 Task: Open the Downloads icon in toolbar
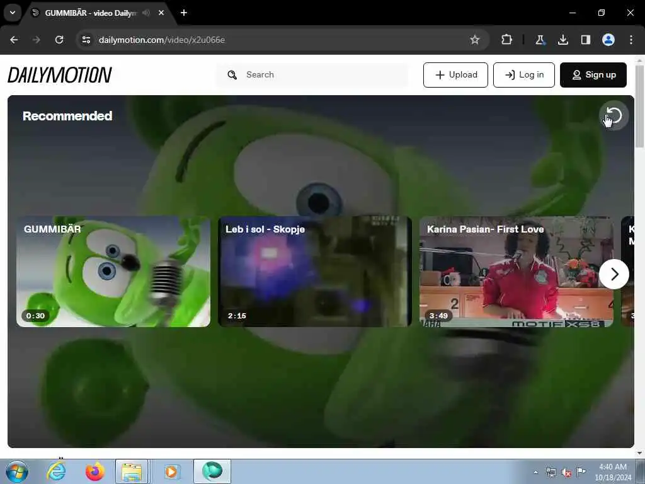562,40
